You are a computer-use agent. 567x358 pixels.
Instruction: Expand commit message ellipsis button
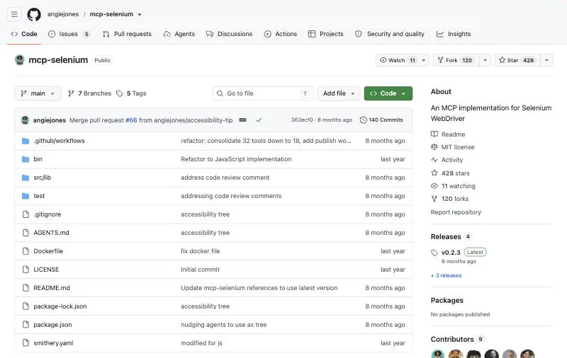(242, 120)
